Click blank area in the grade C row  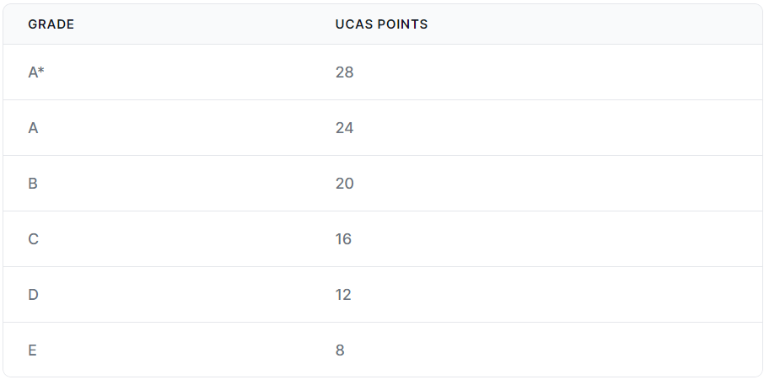560,239
